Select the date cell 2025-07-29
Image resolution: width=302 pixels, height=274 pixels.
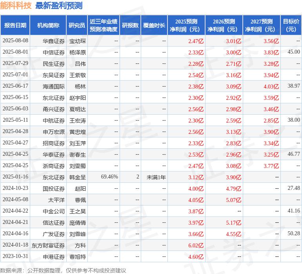(x=15, y=63)
